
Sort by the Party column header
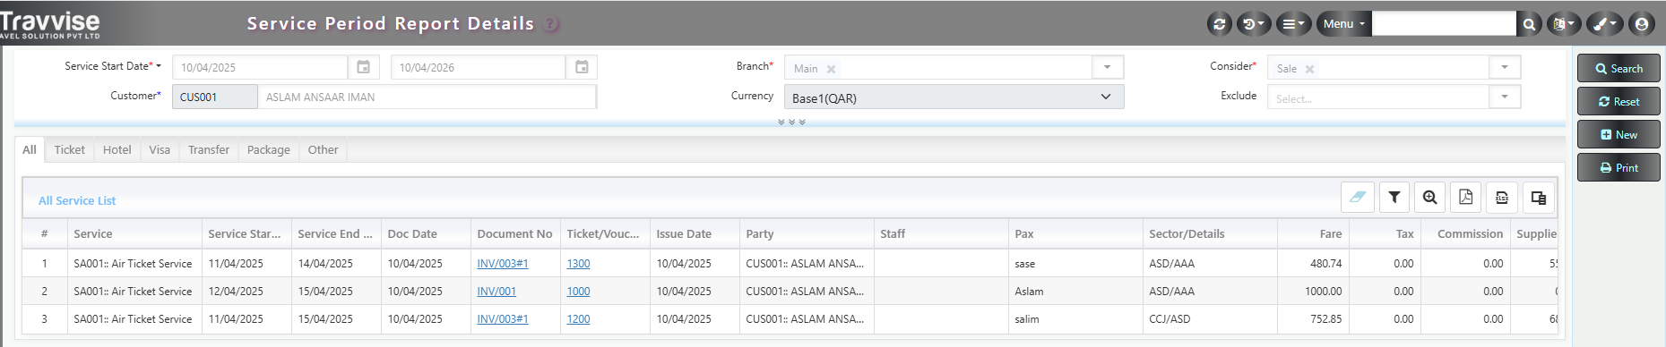pyautogui.click(x=807, y=233)
